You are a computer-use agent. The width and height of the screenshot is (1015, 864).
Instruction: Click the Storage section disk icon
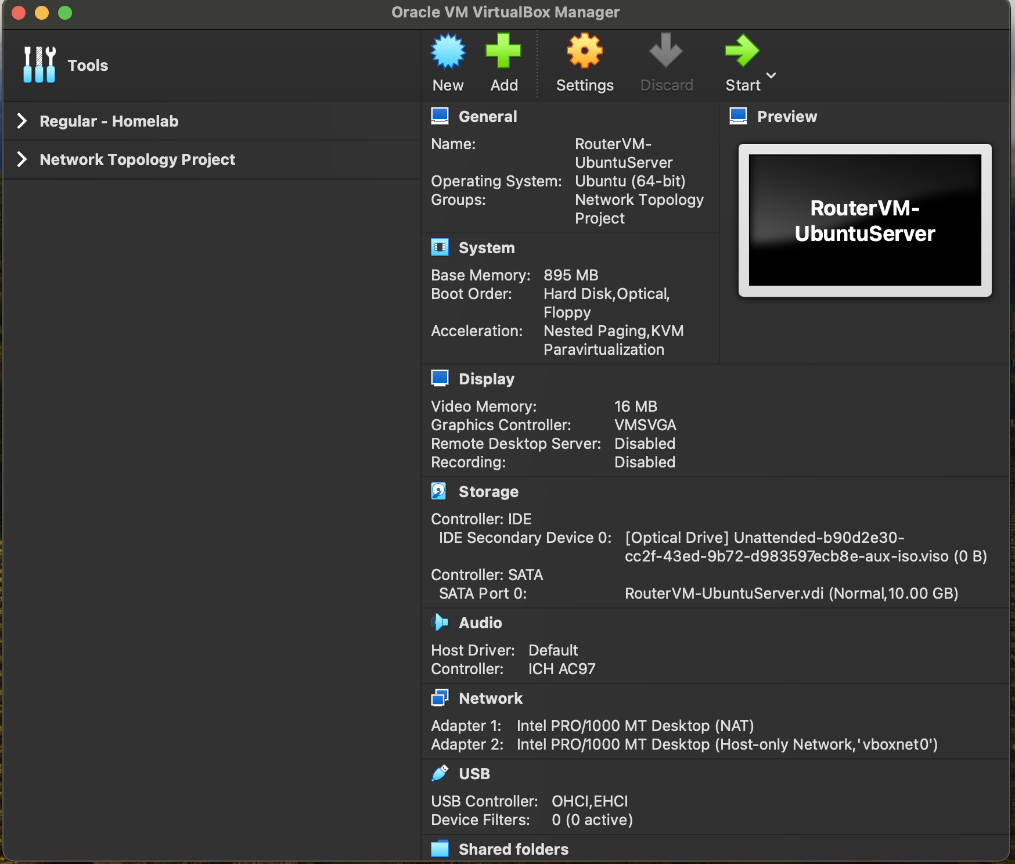point(438,491)
